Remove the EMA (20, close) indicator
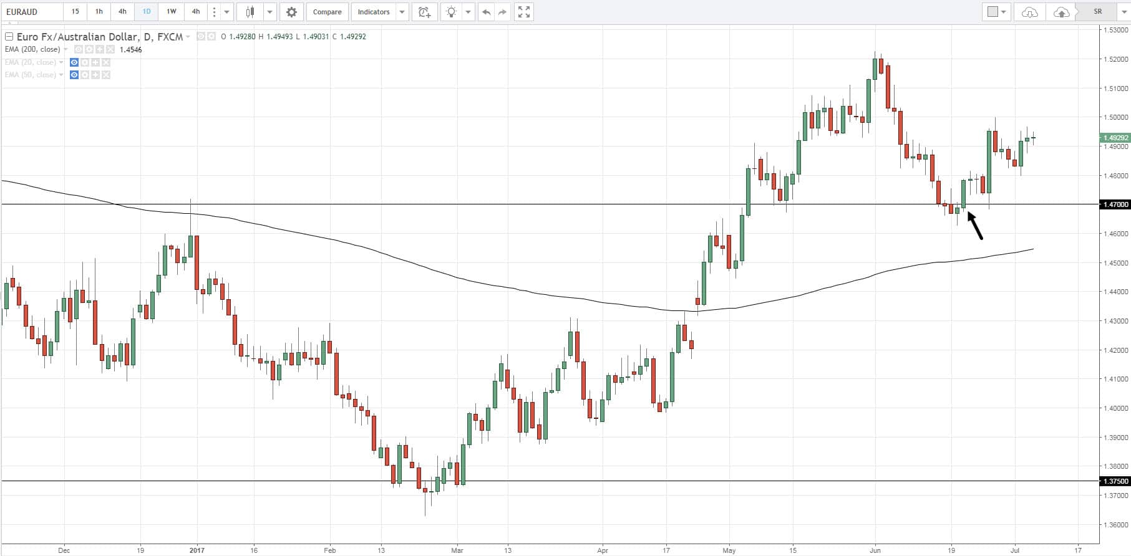The height and width of the screenshot is (556, 1131). click(106, 62)
